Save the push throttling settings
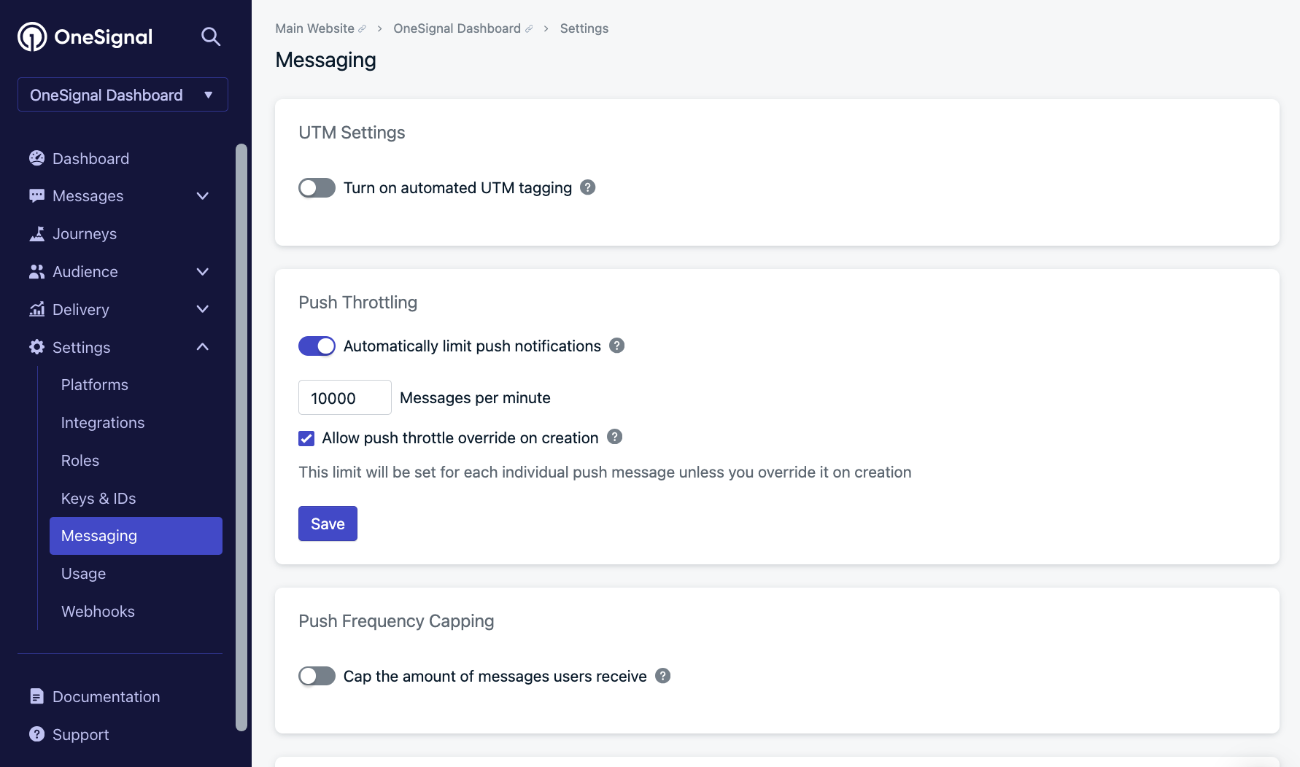 [328, 523]
